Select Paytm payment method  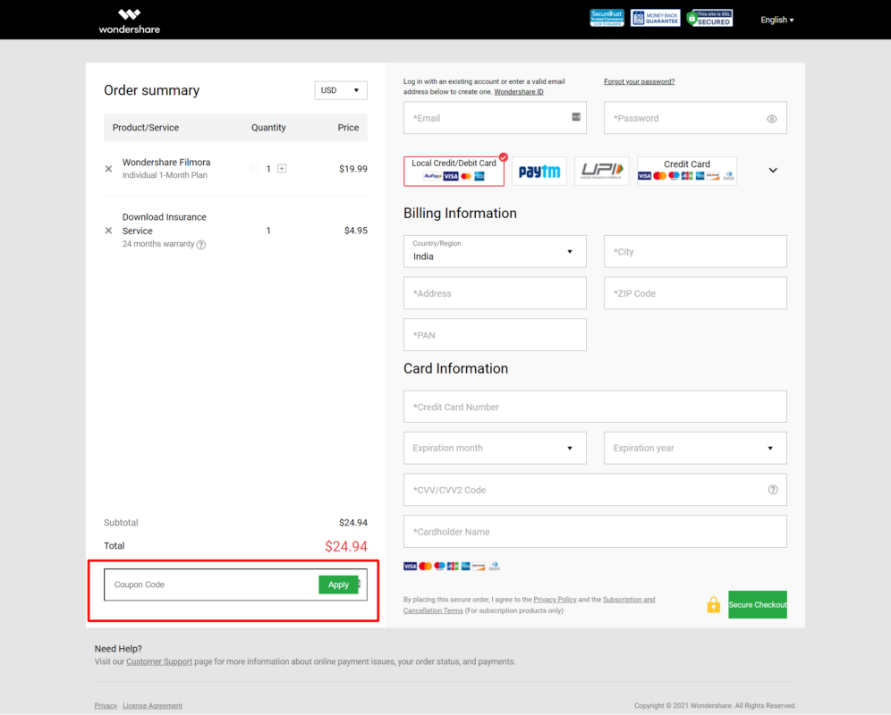coord(539,171)
